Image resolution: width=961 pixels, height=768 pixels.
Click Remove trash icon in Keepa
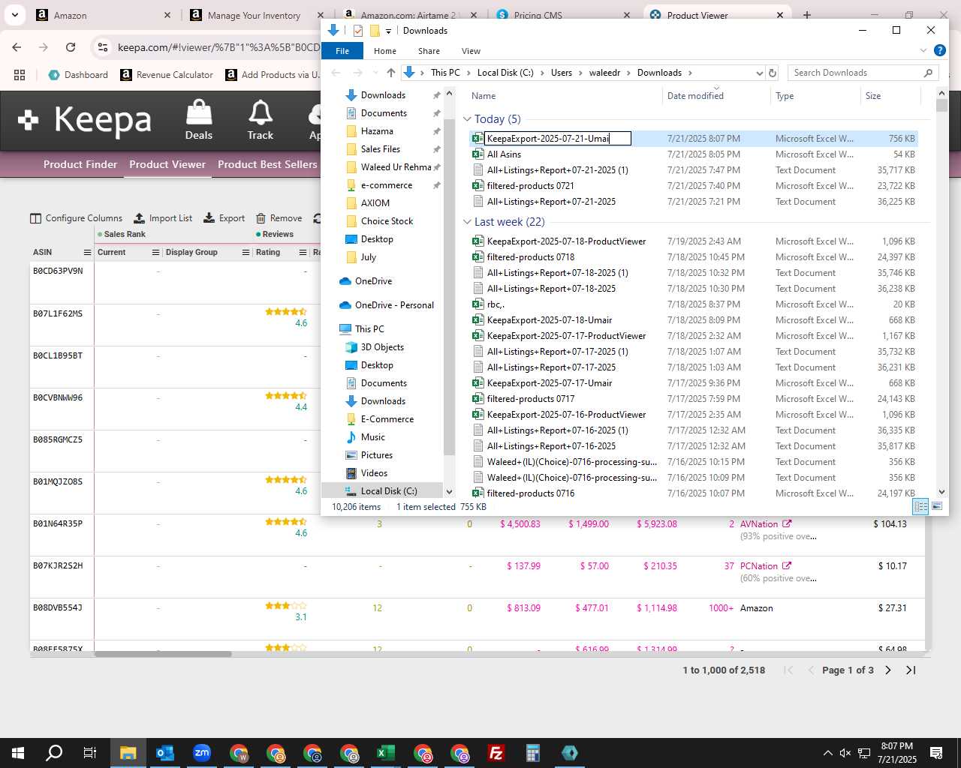tap(261, 218)
